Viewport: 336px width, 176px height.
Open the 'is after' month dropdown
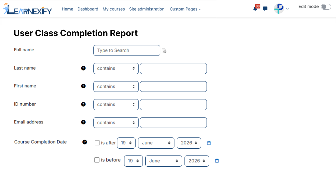(156, 143)
